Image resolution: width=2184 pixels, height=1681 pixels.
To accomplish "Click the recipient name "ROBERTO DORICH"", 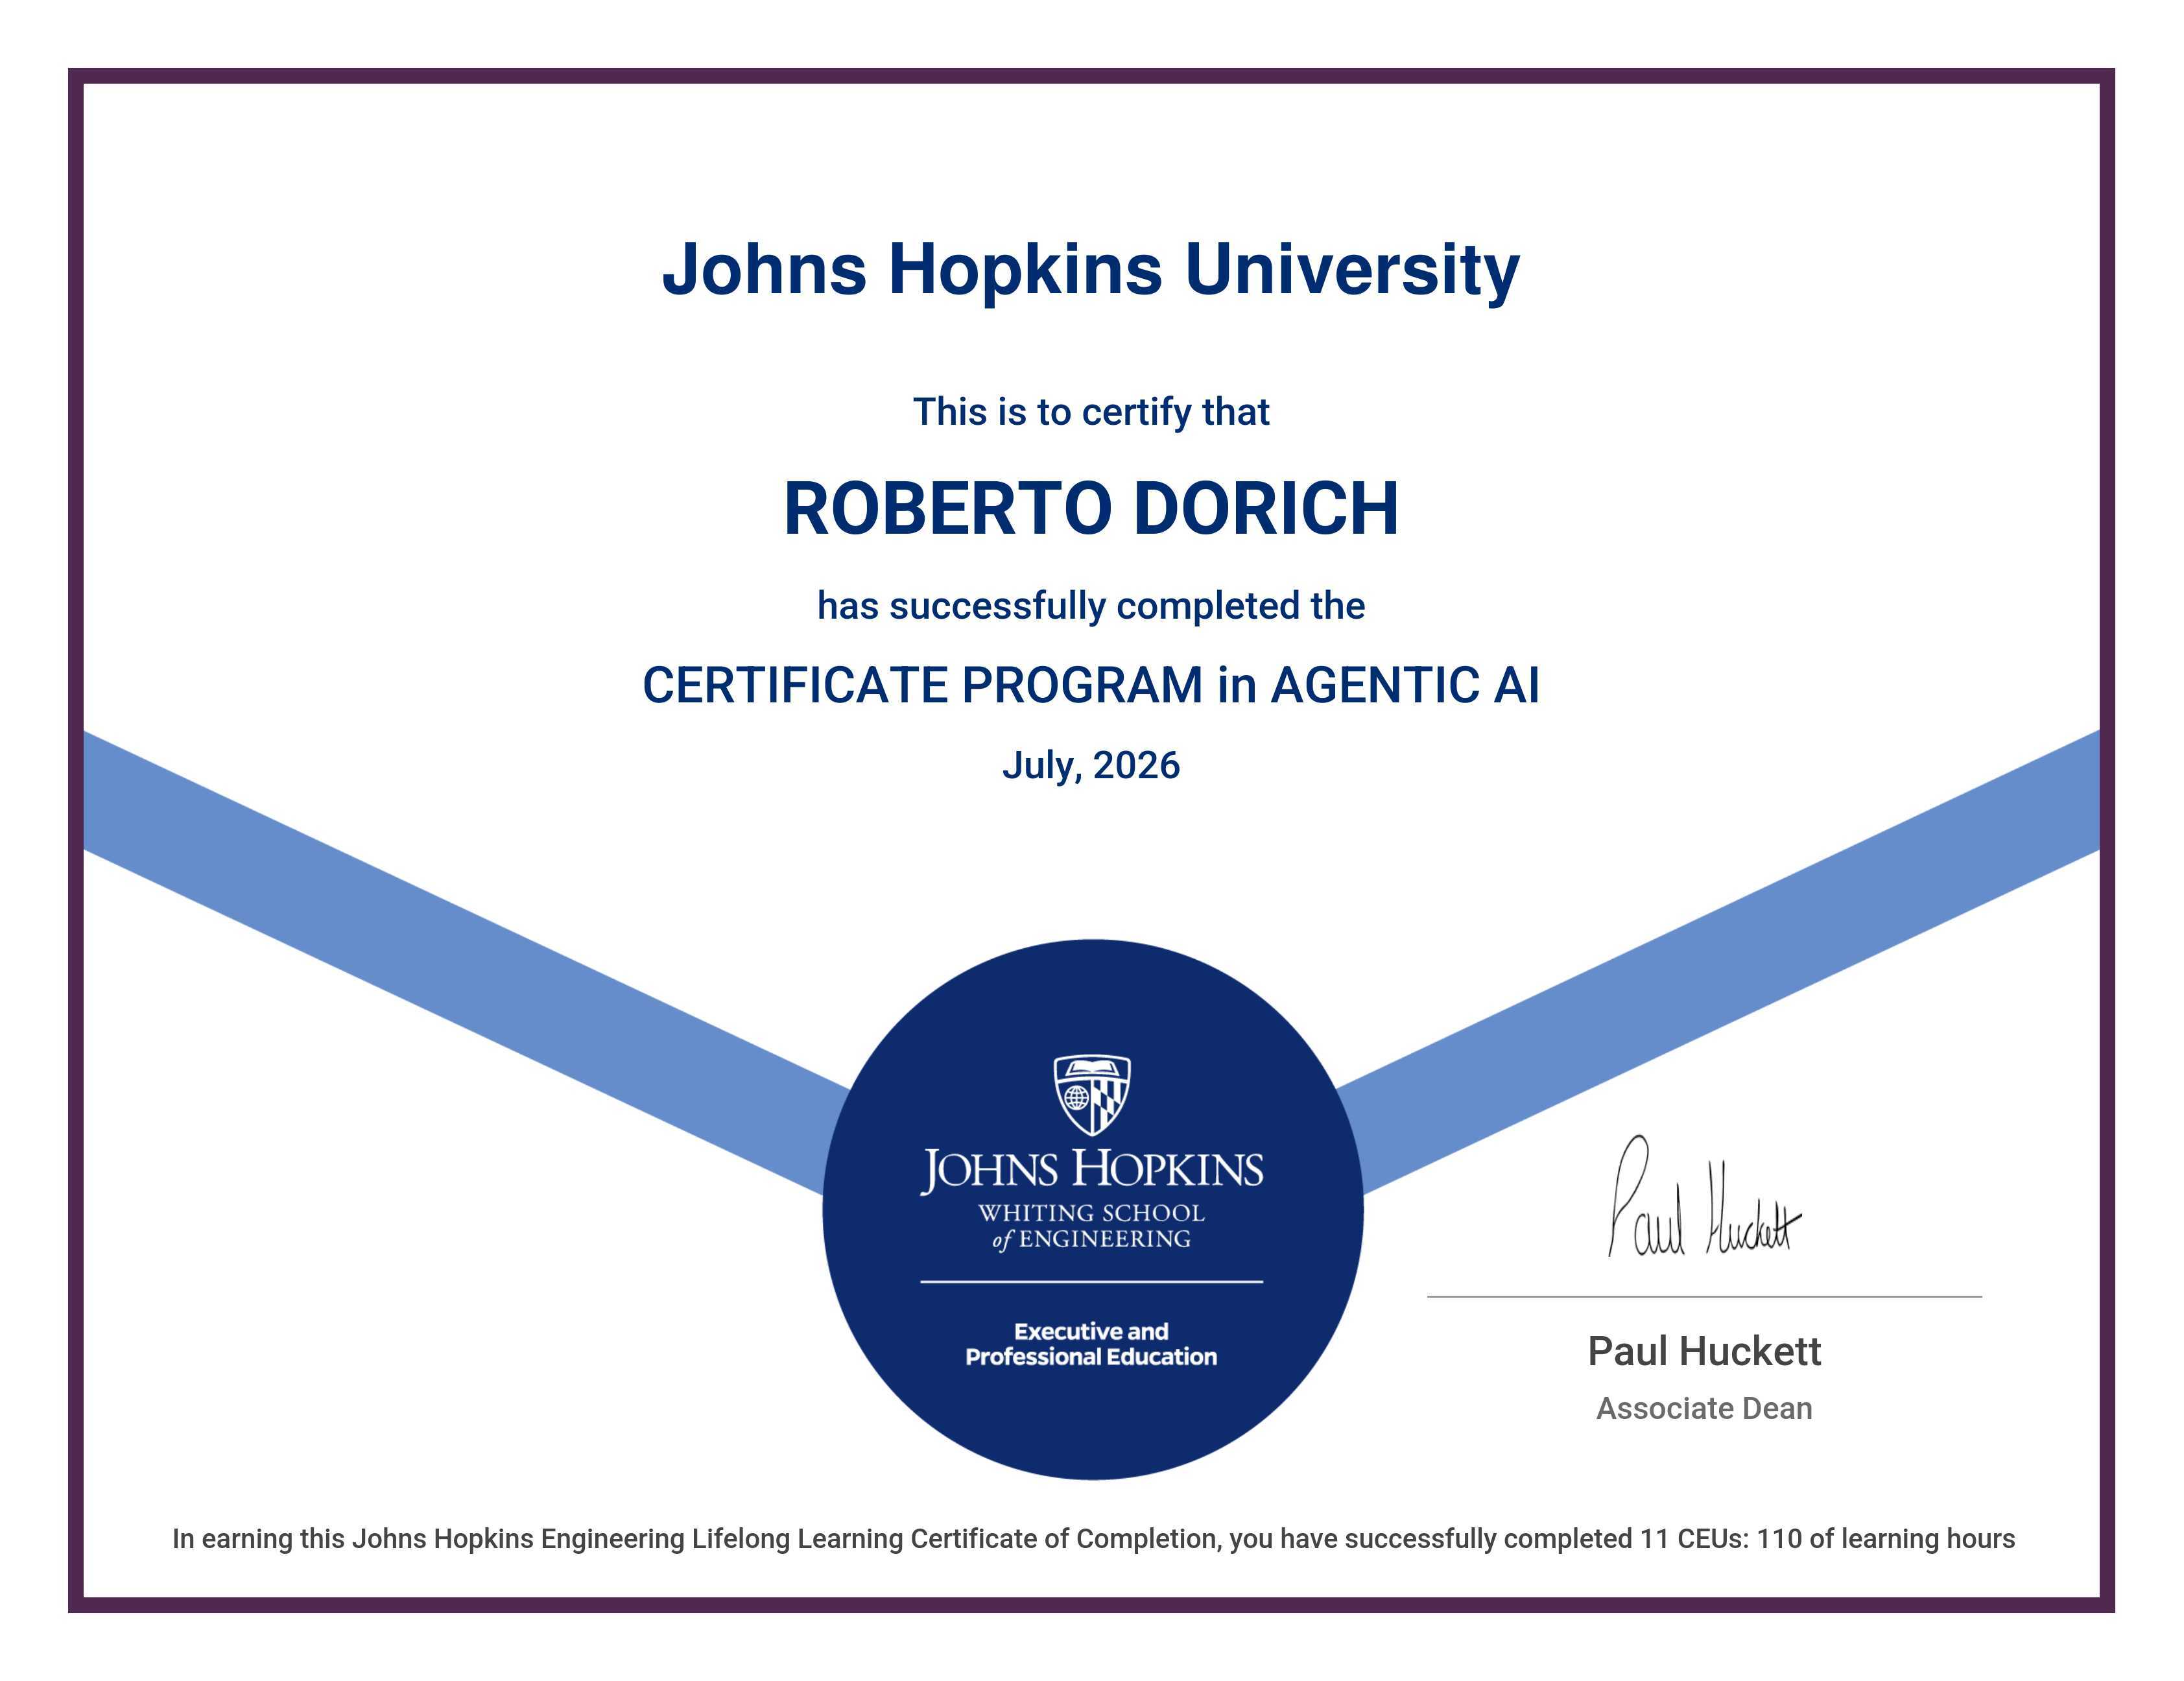I will 1091,508.
